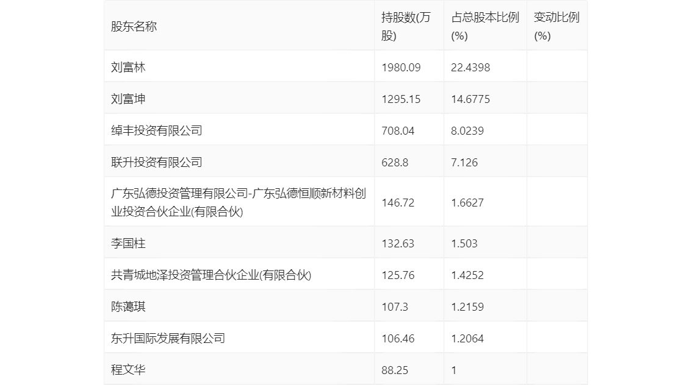Click 联升投资有限公司 row name
This screenshot has height=385, width=692.
coord(157,162)
